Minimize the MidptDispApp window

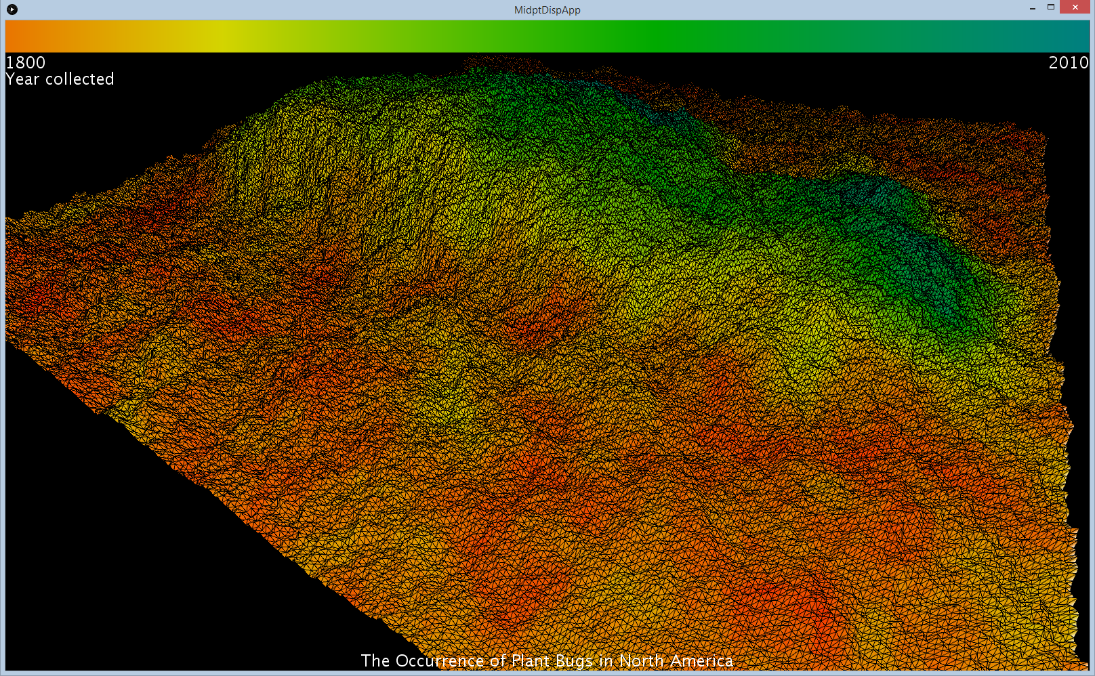pos(1032,8)
